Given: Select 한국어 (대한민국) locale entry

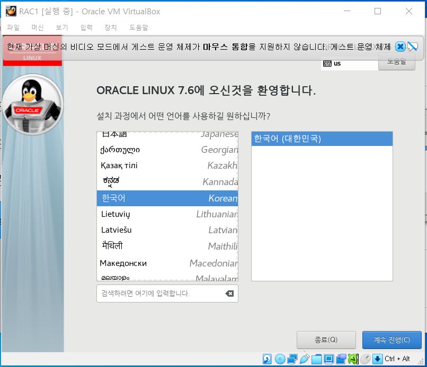Looking at the screenshot, I should click(x=322, y=139).
